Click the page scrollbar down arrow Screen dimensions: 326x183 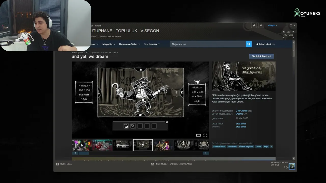294,158
